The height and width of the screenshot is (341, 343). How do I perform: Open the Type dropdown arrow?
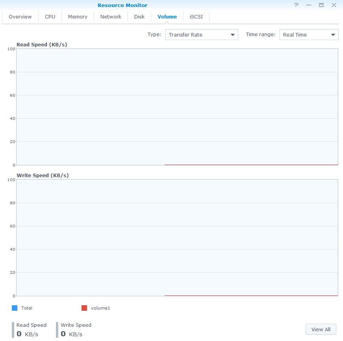233,35
